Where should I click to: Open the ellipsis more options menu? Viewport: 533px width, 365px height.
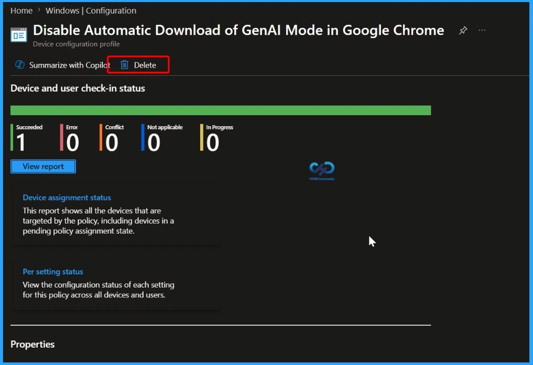point(482,30)
